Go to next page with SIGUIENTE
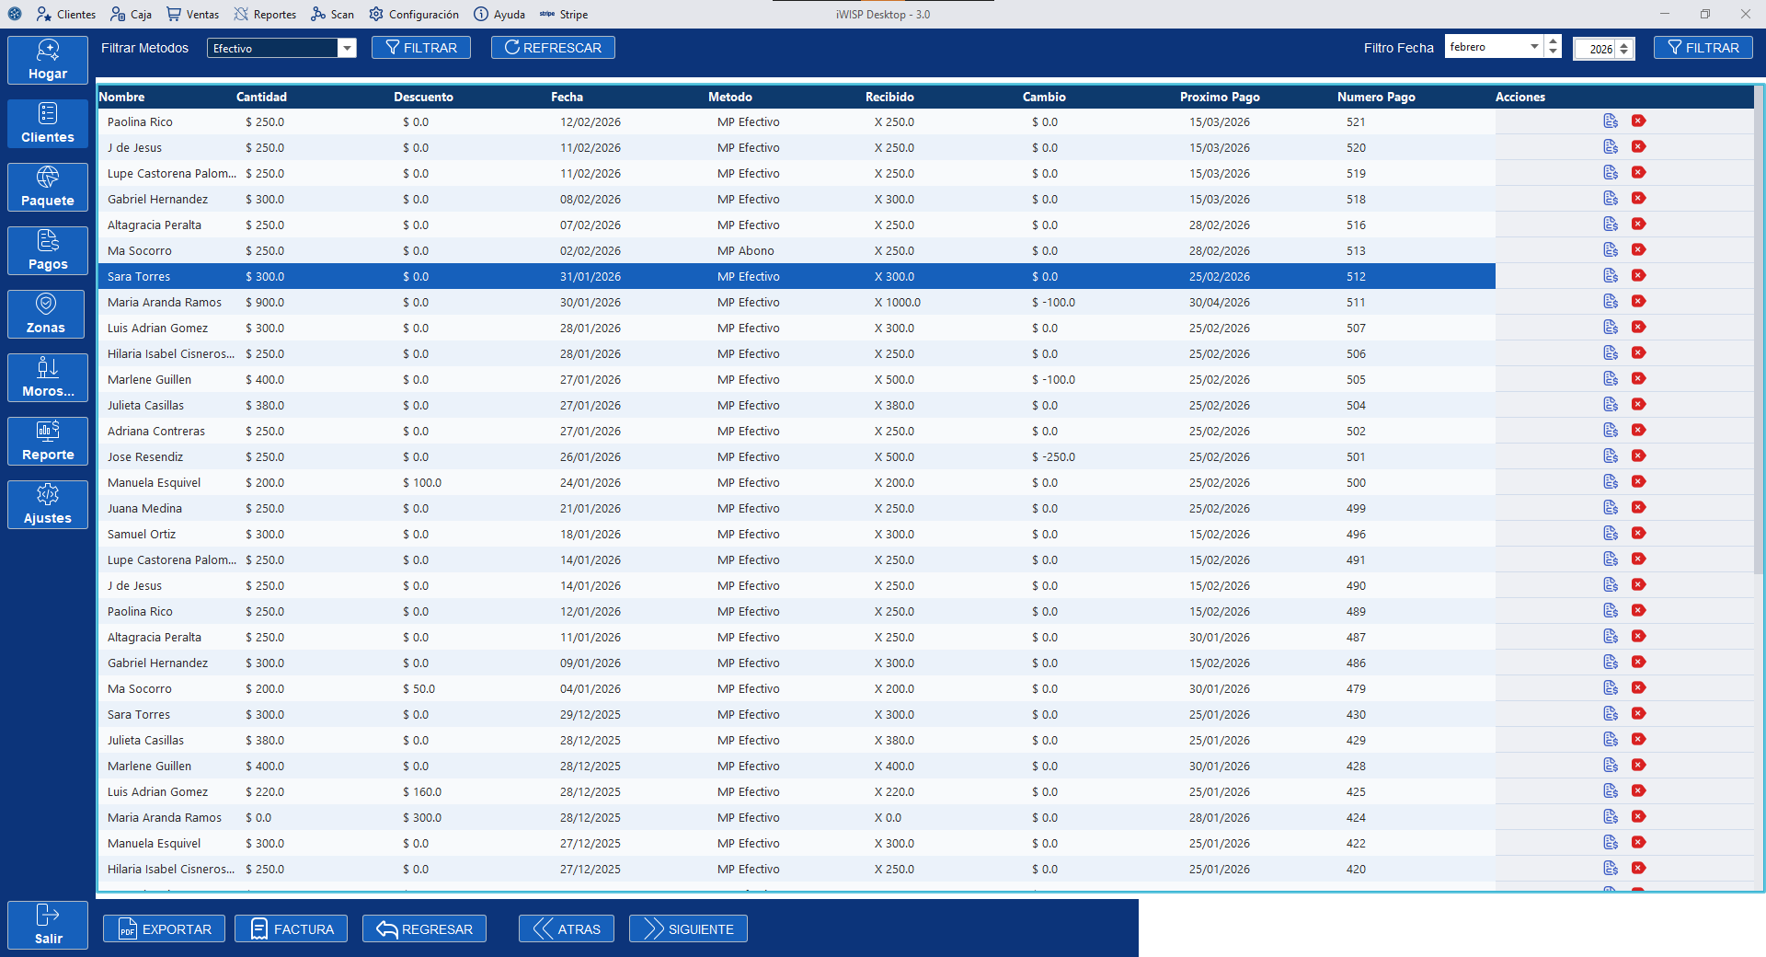Viewport: 1766px width, 957px height. 688,929
